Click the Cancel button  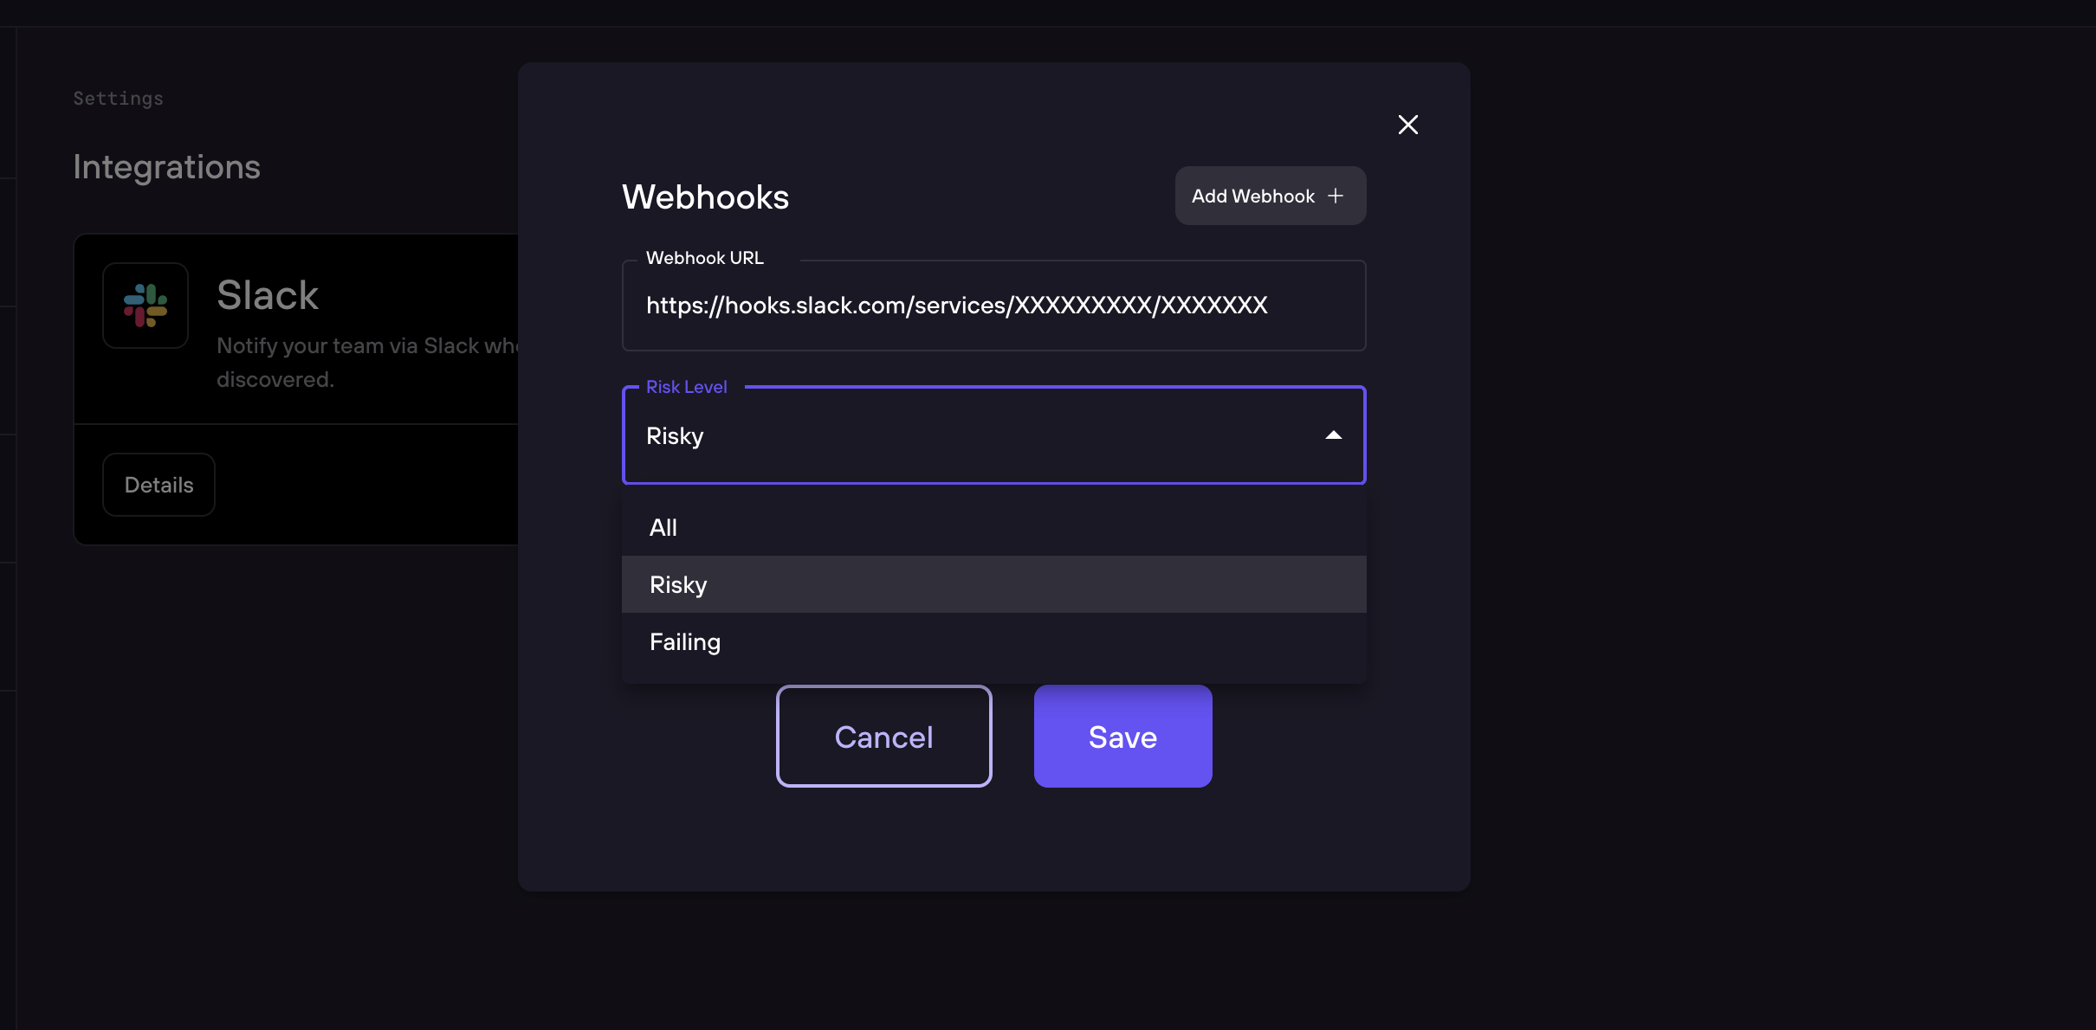(x=883, y=737)
